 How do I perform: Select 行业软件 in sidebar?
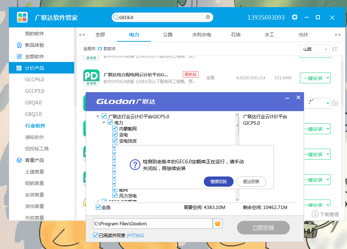point(36,126)
